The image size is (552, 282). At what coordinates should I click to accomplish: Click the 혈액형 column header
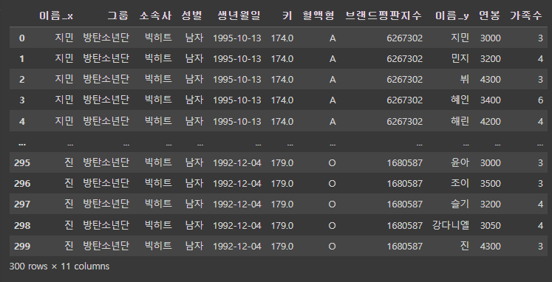(x=318, y=16)
